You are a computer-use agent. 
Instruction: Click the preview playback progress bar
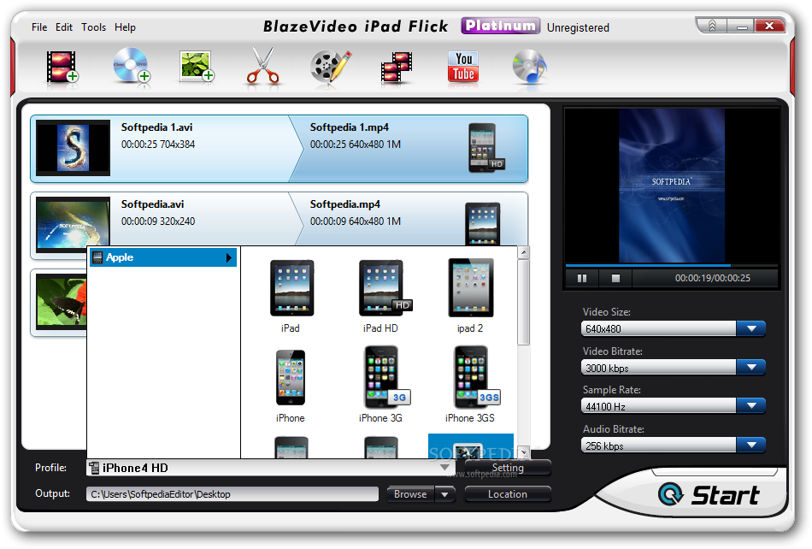pos(672,266)
